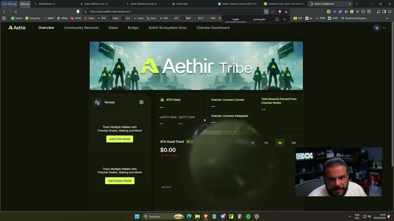The width and height of the screenshot is (394, 221).
Task: Open browser main menu hamburger
Action: coord(389,12)
